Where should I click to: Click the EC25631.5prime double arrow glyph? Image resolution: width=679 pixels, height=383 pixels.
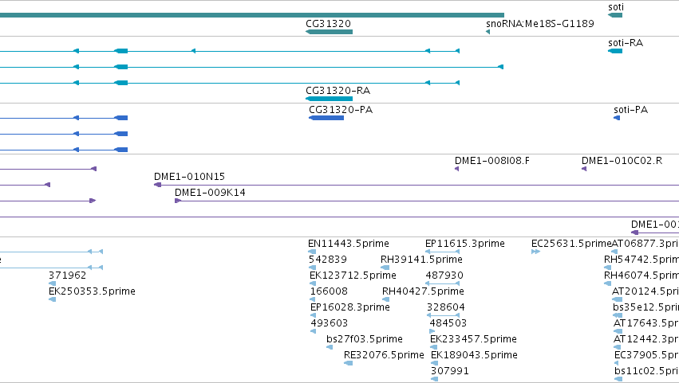[x=535, y=252]
